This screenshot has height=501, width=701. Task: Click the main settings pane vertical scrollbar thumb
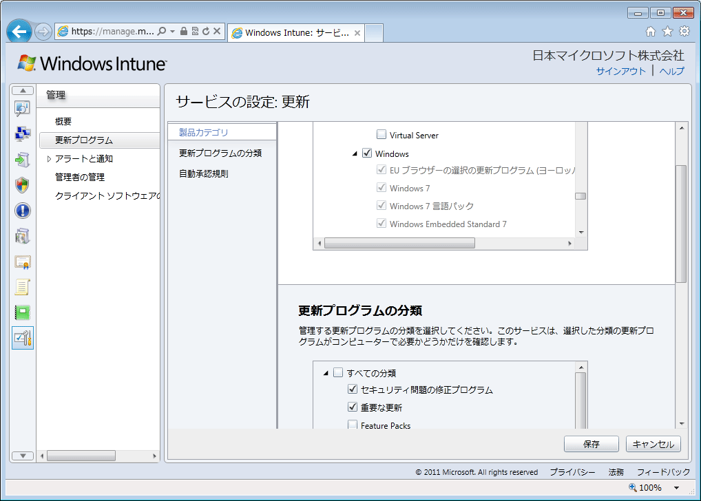(x=681, y=224)
